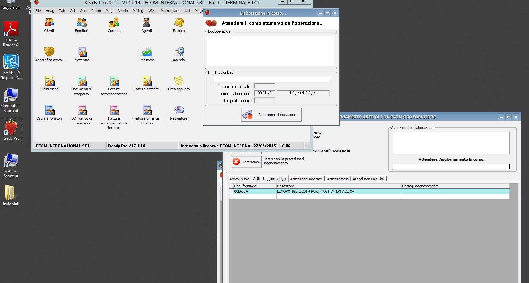Open Adobe Reader XI desktop shortcut
Viewport: 529px width, 283px height.
(11, 34)
